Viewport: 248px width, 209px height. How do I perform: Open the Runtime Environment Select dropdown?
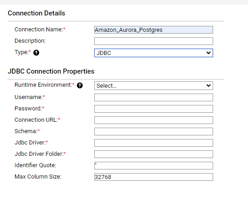click(154, 86)
